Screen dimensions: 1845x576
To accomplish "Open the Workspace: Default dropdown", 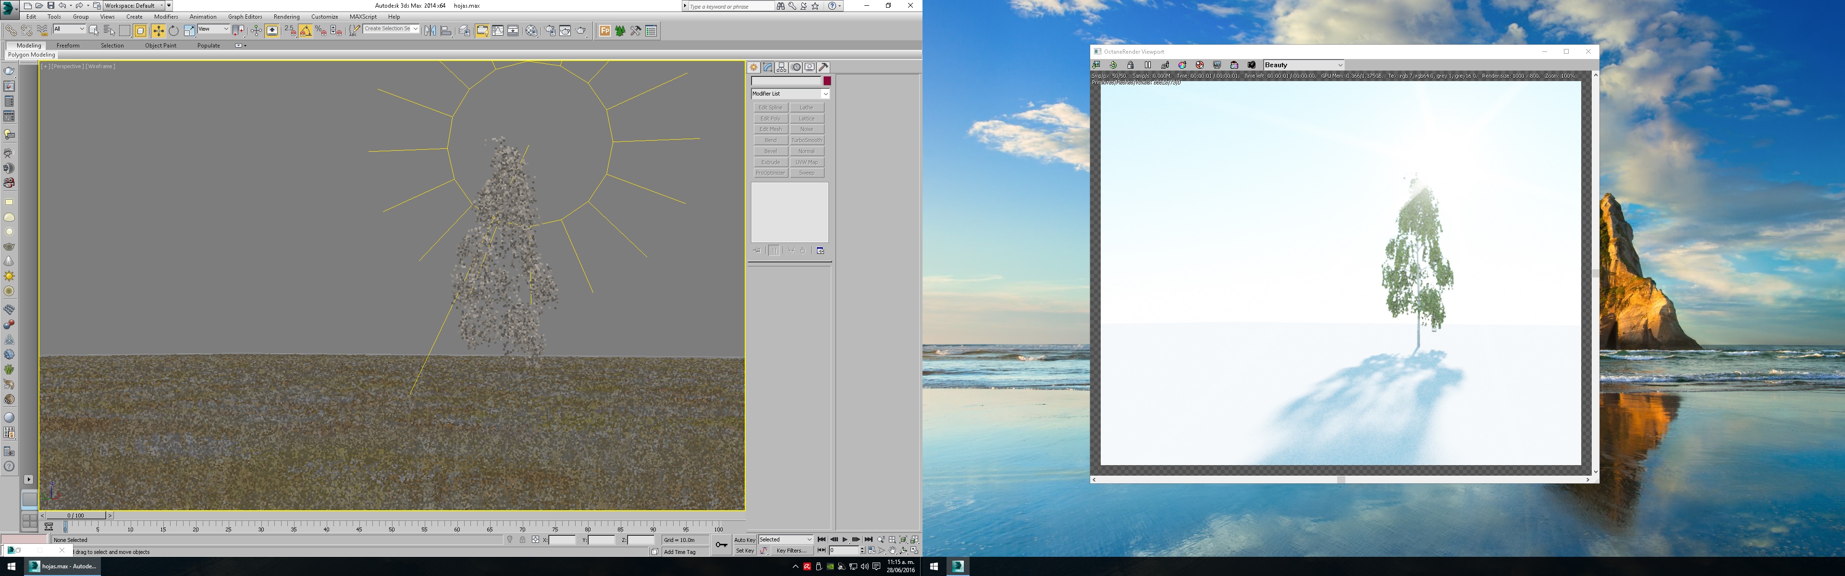I will 134,6.
